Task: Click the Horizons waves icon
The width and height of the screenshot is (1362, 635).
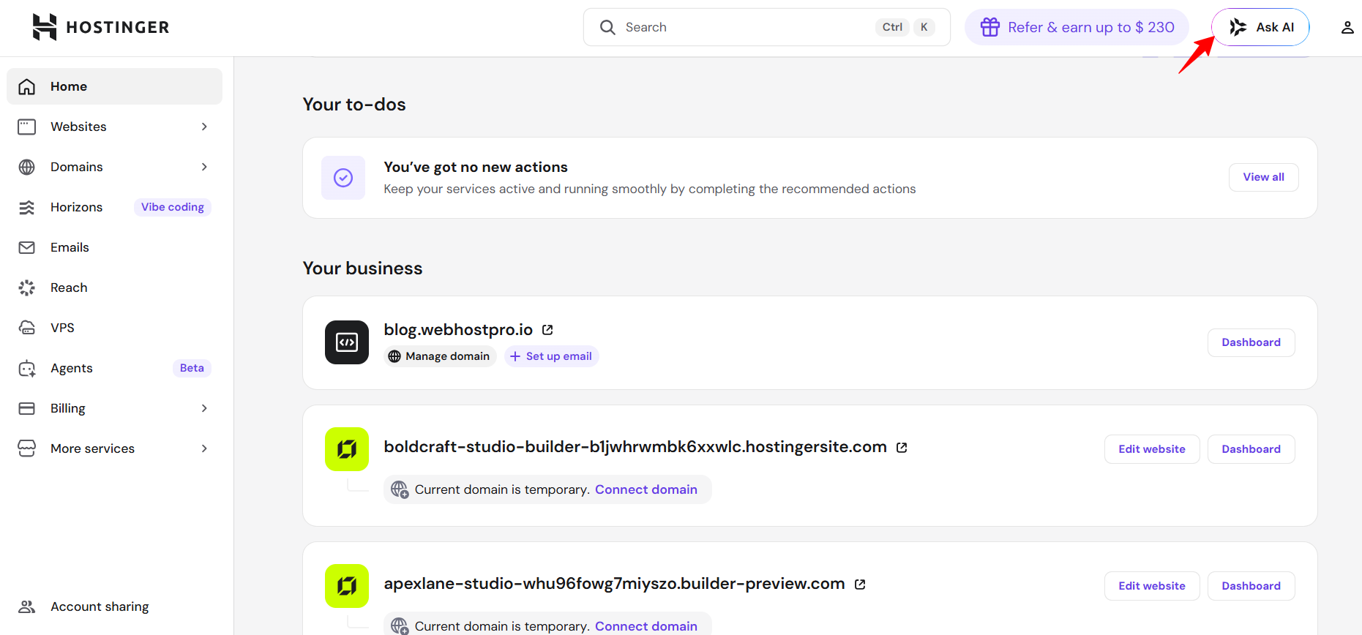Action: click(x=27, y=207)
